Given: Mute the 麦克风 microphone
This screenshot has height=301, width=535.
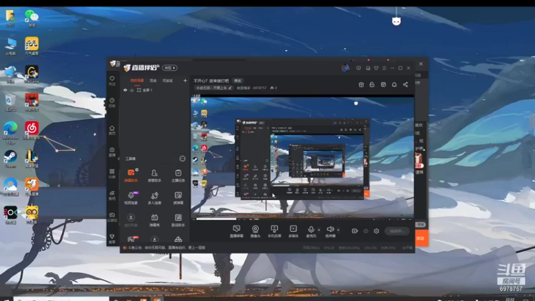Looking at the screenshot, I should [311, 230].
